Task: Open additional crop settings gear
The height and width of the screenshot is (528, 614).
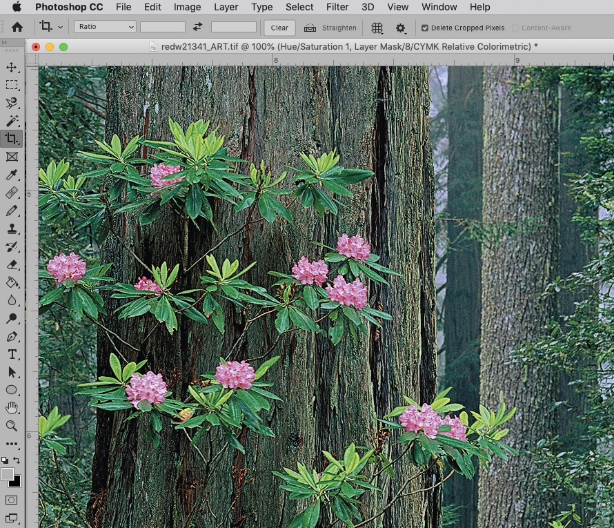Action: coord(400,28)
